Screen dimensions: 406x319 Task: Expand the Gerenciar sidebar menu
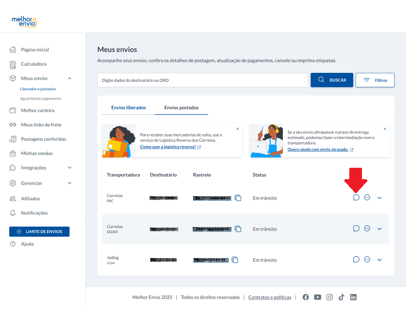(x=69, y=183)
